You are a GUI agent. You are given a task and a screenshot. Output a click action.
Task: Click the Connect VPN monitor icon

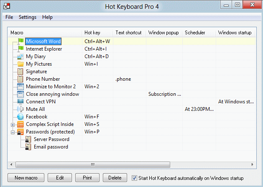point(20,102)
